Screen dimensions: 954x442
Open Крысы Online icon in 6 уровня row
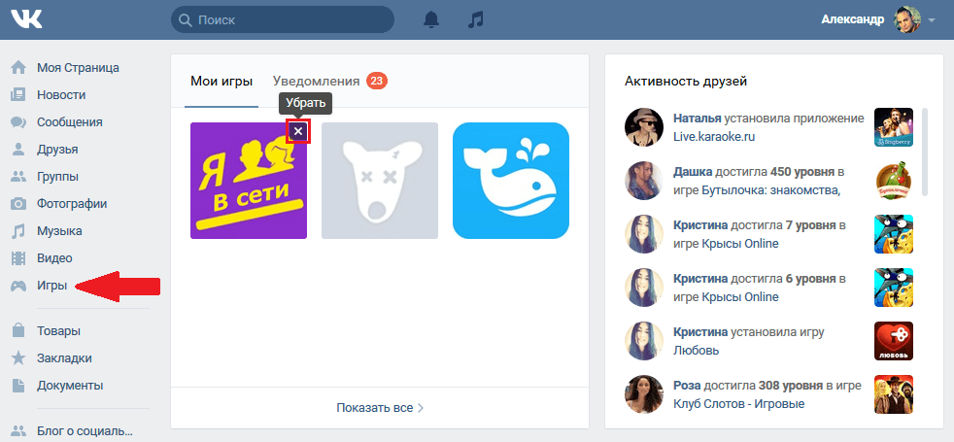[894, 288]
